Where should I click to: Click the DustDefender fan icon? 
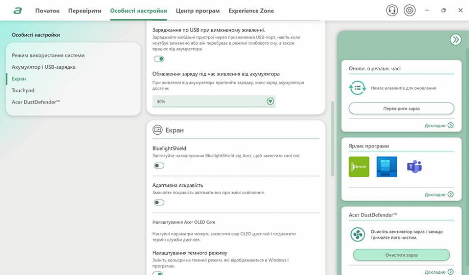point(357,235)
